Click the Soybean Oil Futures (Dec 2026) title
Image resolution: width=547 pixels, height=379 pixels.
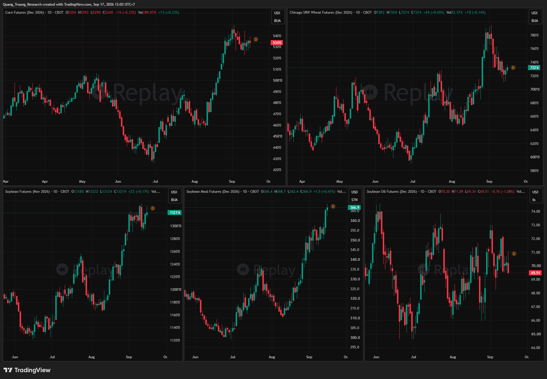[392, 192]
